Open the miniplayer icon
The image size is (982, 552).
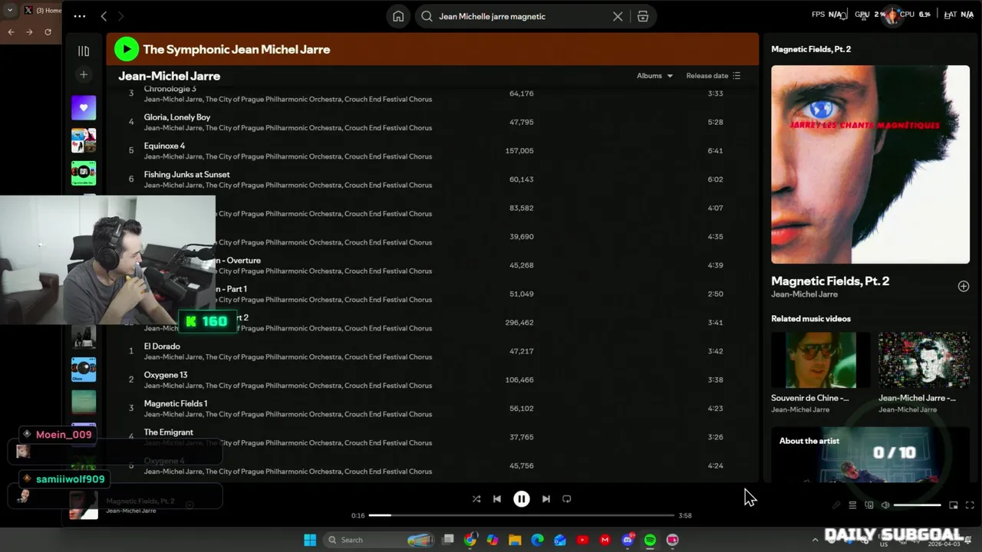[954, 505]
